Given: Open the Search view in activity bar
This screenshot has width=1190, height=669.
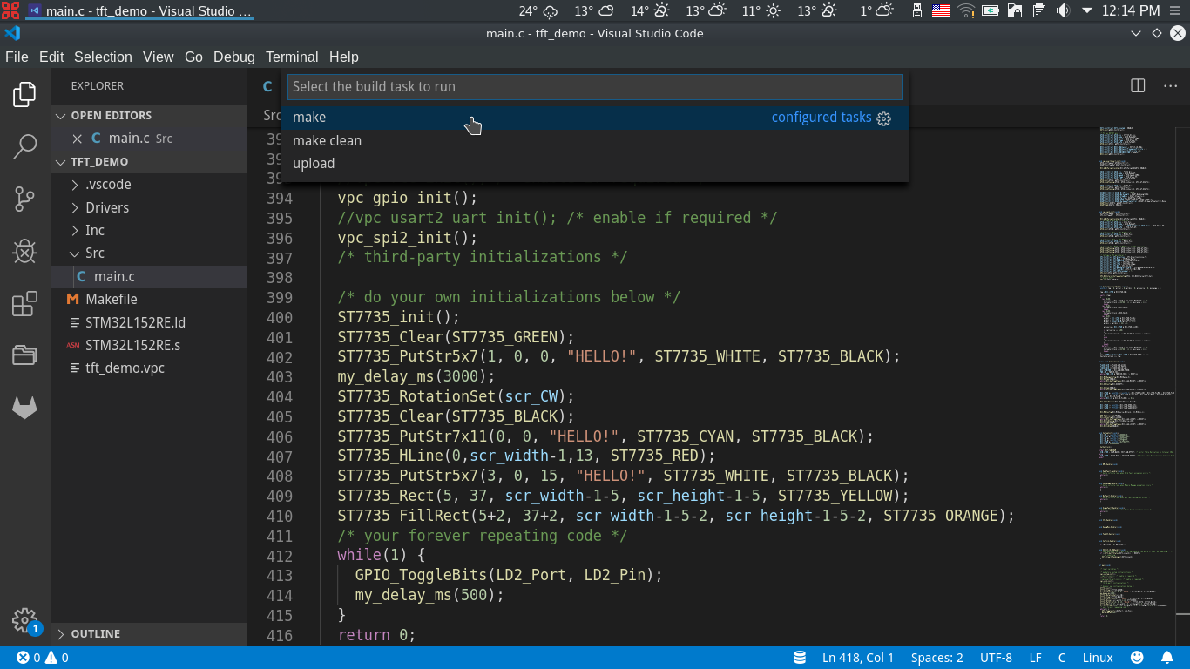Looking at the screenshot, I should 24,146.
